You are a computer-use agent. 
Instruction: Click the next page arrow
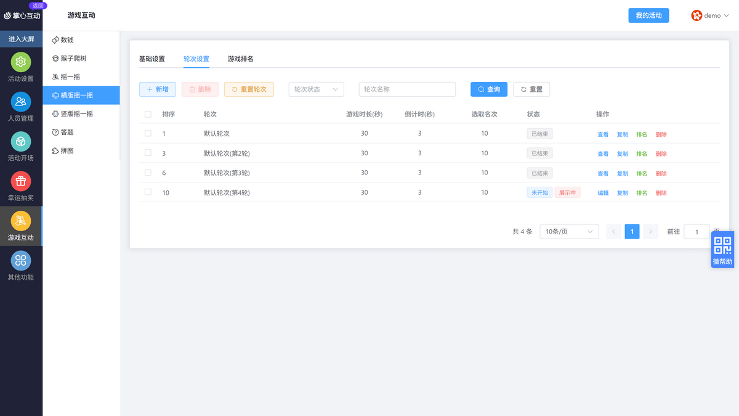tap(651, 232)
